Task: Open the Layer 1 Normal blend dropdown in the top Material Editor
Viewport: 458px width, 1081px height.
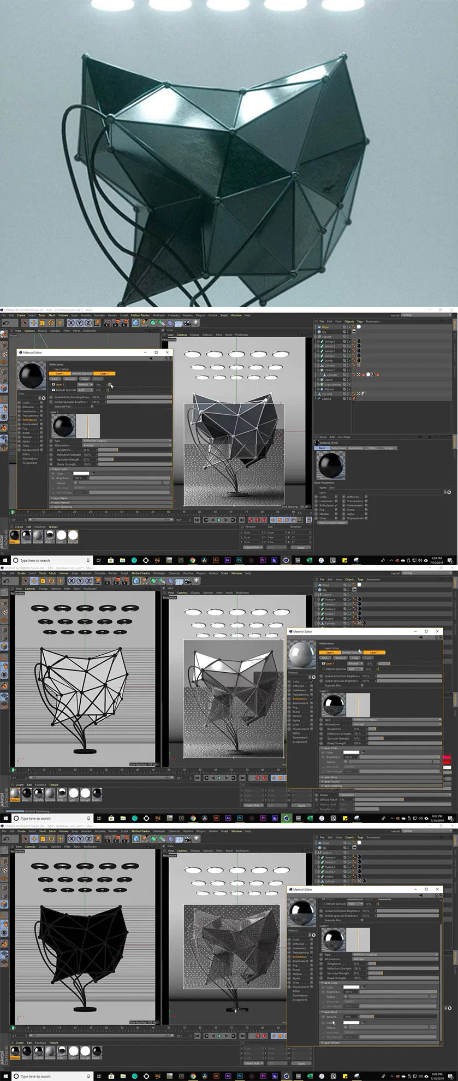Action: point(85,385)
